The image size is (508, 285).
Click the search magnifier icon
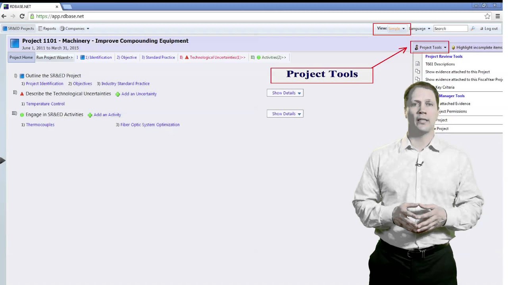click(472, 28)
